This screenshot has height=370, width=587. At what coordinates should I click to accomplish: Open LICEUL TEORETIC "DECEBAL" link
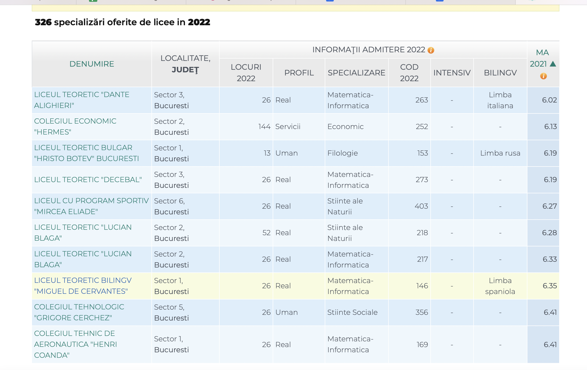coord(88,180)
